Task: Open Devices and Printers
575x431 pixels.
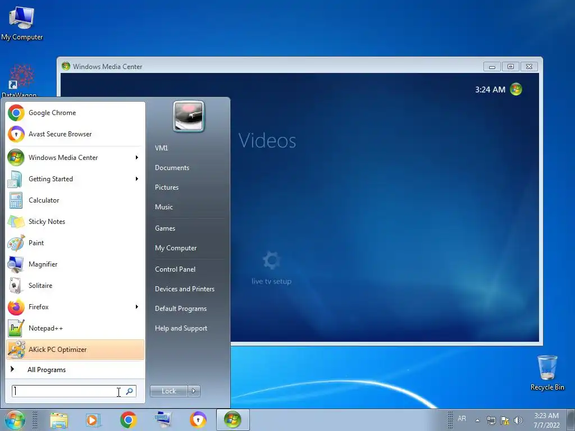Action: [184, 289]
